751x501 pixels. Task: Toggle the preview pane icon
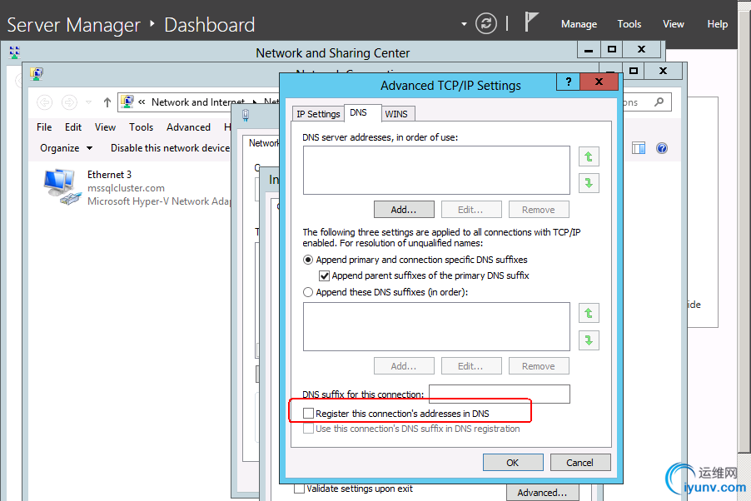[639, 148]
